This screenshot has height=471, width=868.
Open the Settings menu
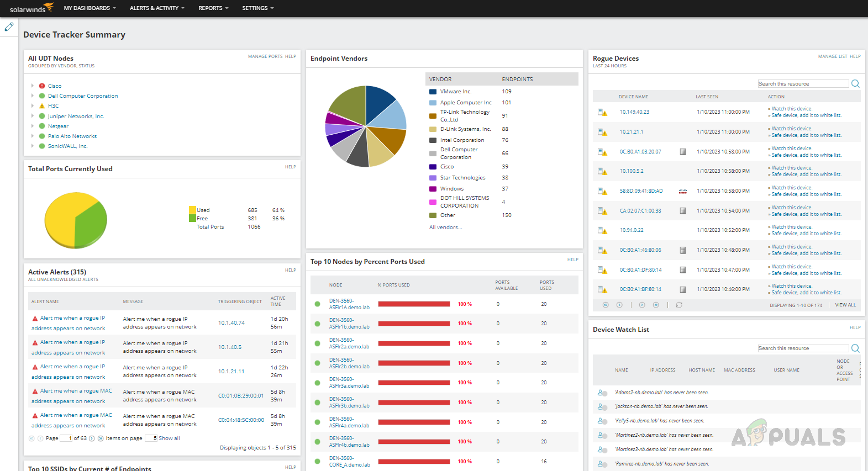(x=257, y=8)
